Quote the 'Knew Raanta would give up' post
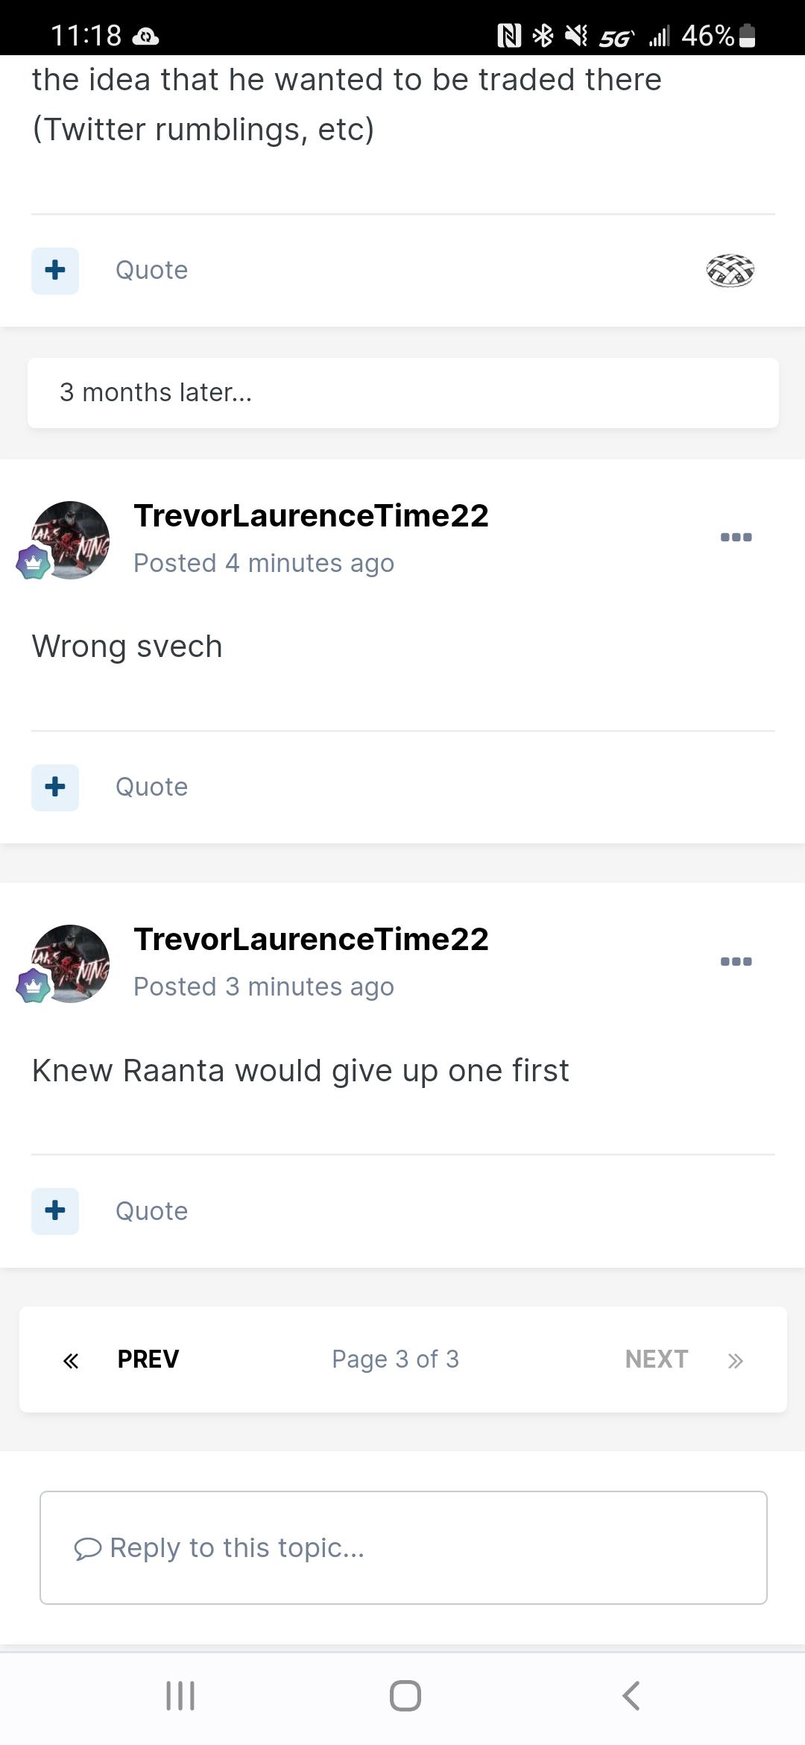Image resolution: width=805 pixels, height=1745 pixels. (151, 1210)
